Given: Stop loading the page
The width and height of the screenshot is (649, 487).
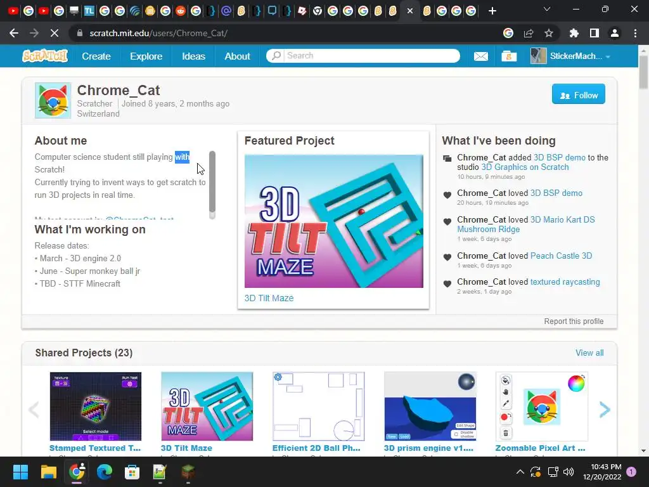Looking at the screenshot, I should (55, 33).
